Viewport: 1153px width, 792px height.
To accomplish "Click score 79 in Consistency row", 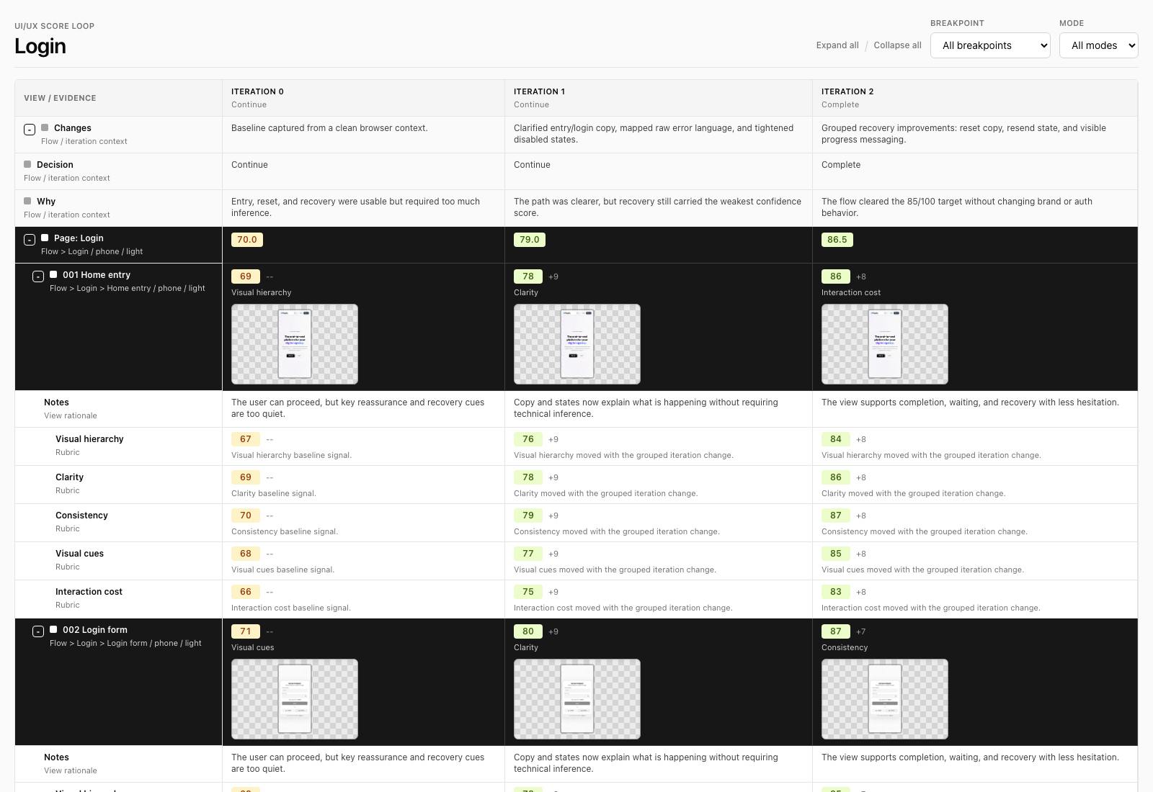I will [528, 516].
